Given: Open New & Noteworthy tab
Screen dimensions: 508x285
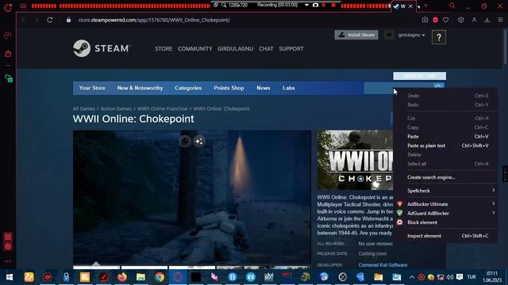Looking at the screenshot, I should tap(140, 88).
